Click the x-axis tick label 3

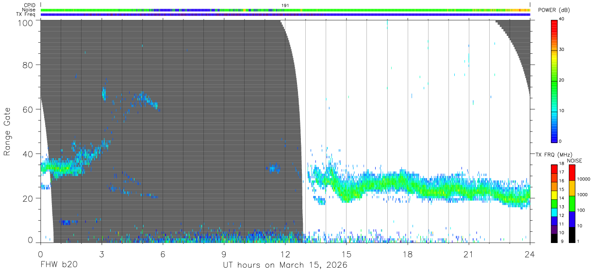101,254
